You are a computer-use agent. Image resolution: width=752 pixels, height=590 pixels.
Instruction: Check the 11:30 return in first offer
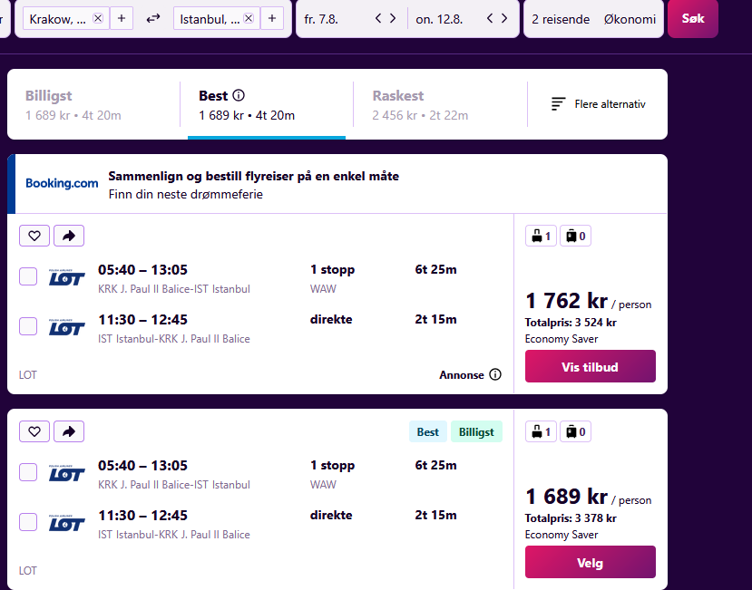(x=28, y=326)
